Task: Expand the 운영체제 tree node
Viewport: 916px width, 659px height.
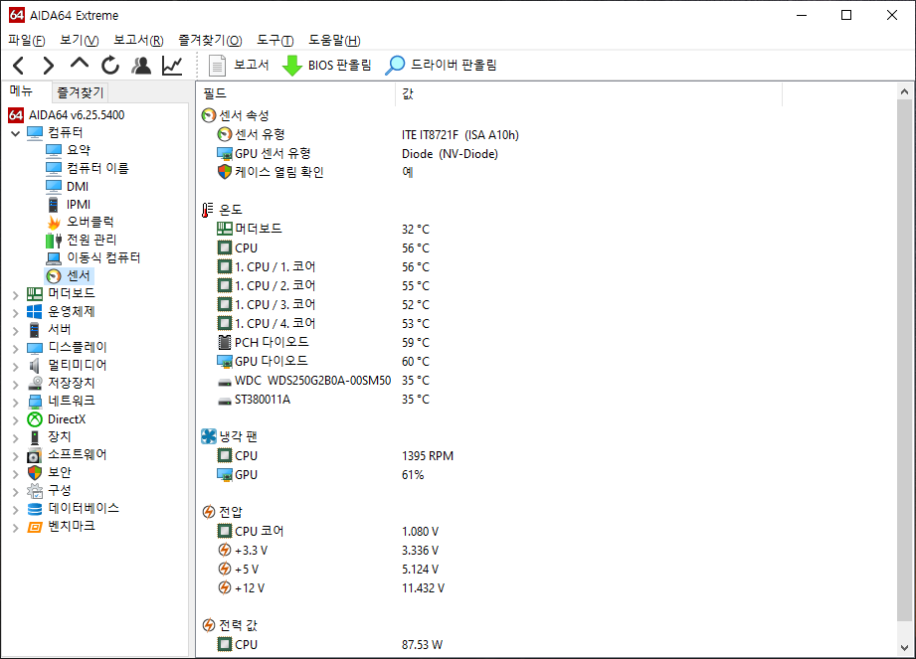Action: pos(16,313)
